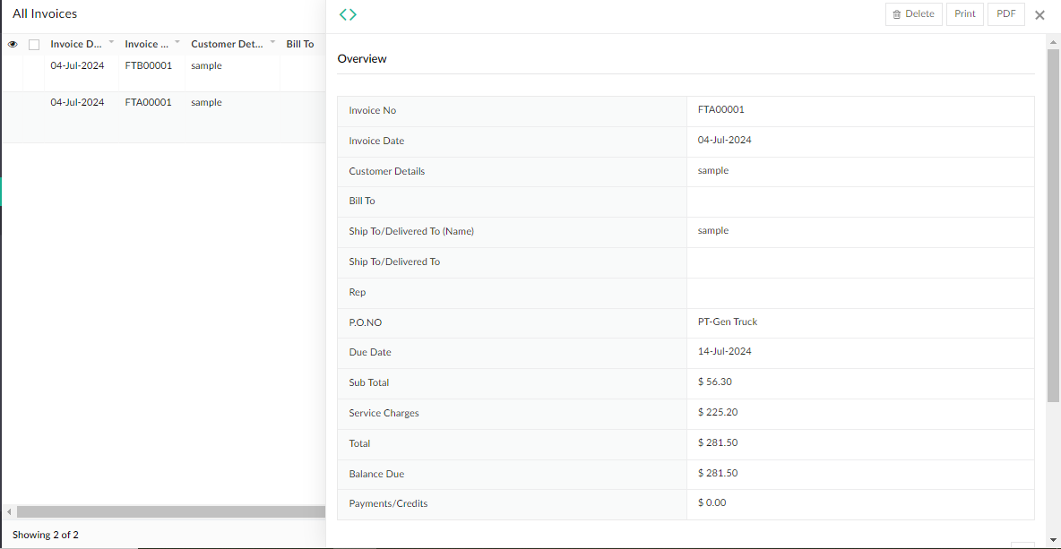Image resolution: width=1061 pixels, height=549 pixels.
Task: Close the invoice detail panel
Action: pos(1039,14)
